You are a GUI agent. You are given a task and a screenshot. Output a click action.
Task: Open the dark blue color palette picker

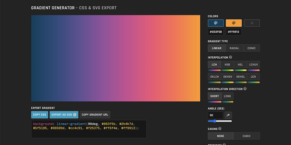[x=216, y=23]
